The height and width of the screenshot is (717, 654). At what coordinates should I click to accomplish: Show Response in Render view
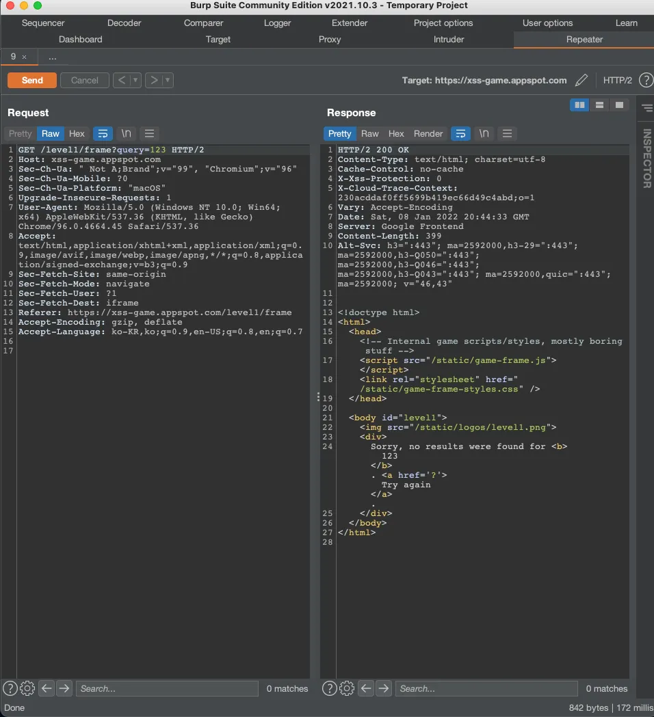[x=428, y=133]
